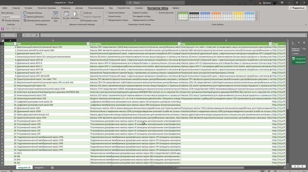Switch to the vanguard sheet tab
This screenshot has height=172, width=308.
[39, 168]
